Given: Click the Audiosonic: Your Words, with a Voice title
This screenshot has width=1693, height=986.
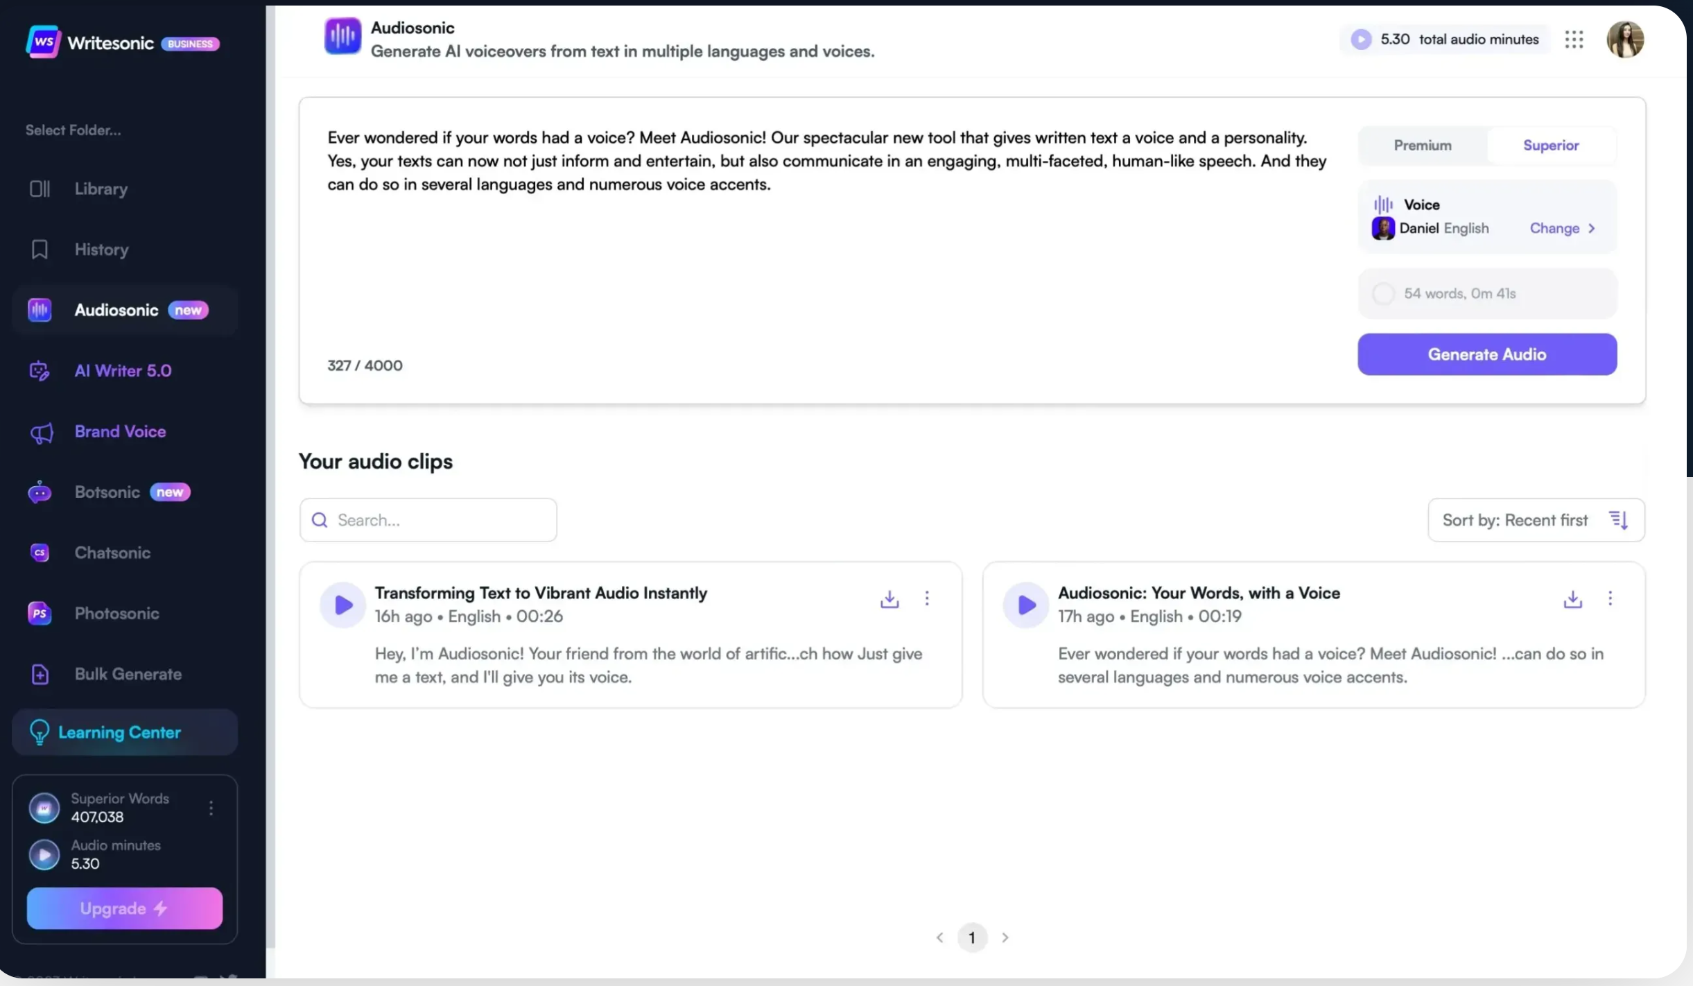Looking at the screenshot, I should click(1199, 594).
